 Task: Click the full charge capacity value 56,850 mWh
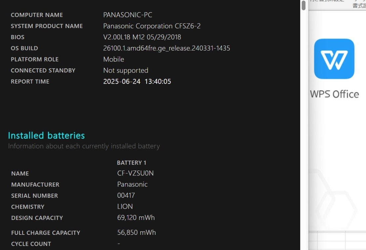click(x=137, y=232)
